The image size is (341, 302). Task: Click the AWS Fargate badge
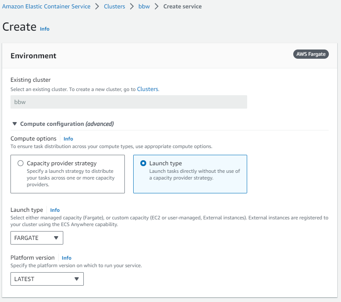pos(311,54)
